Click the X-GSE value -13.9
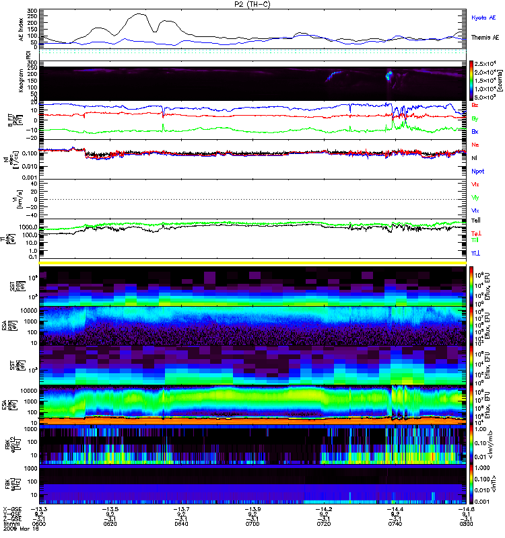 pyautogui.click(x=253, y=509)
